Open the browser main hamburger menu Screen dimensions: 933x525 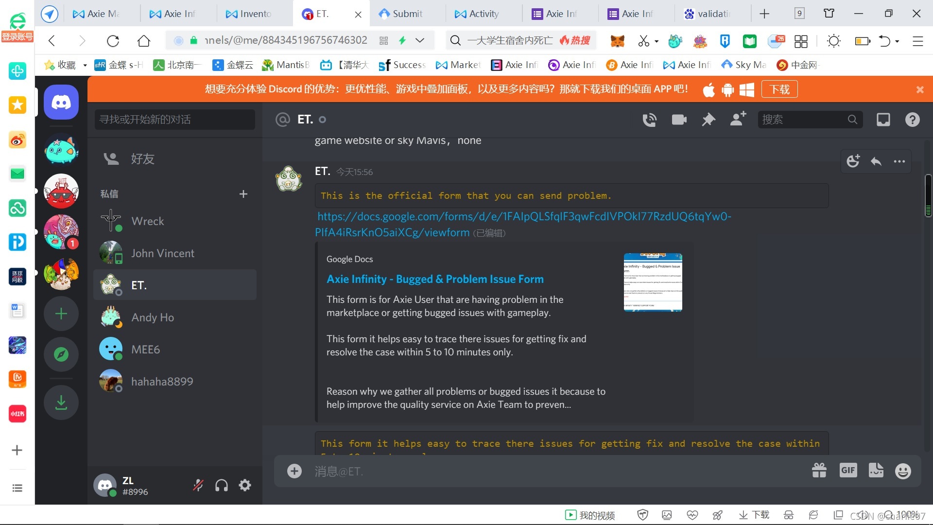point(917,41)
